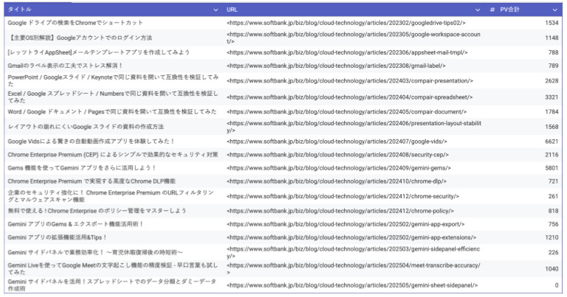Select title about URLフィルタリングとマルウェアスキャン機能
Screen dimensions: 567x297
coord(111,196)
